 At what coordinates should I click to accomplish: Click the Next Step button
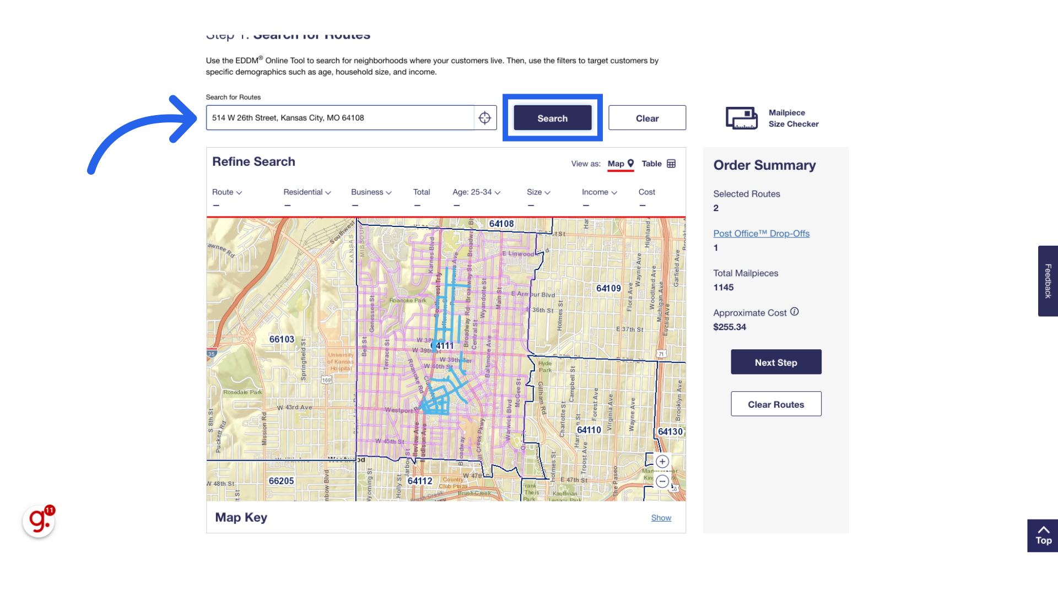(776, 362)
